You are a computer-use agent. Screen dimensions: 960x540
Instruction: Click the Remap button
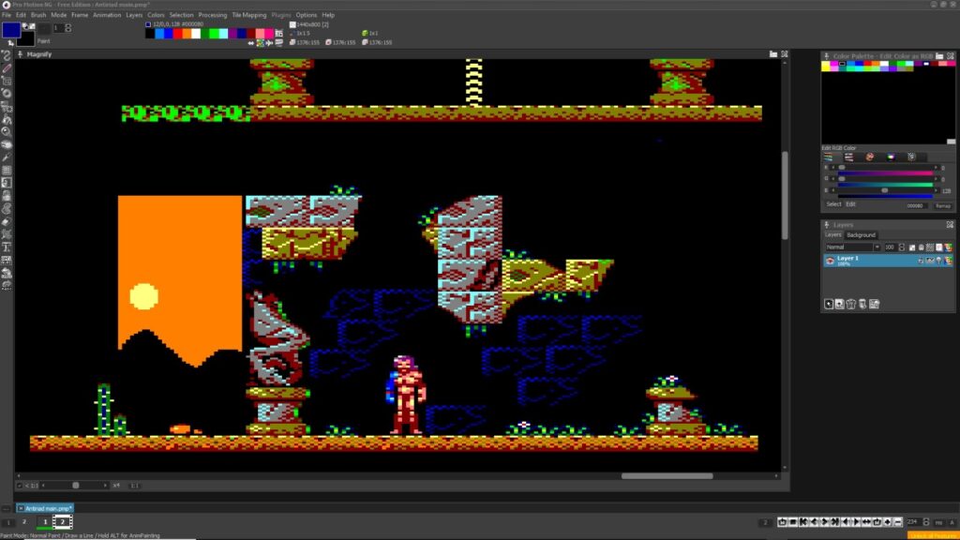click(943, 205)
